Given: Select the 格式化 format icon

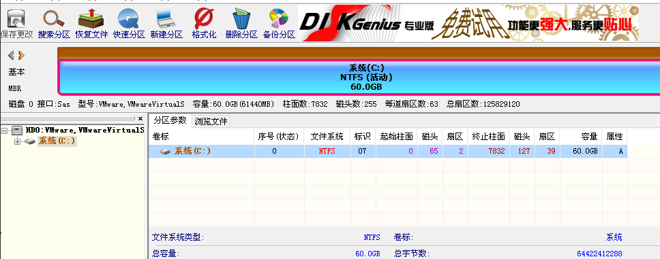Looking at the screenshot, I should pyautogui.click(x=204, y=24).
